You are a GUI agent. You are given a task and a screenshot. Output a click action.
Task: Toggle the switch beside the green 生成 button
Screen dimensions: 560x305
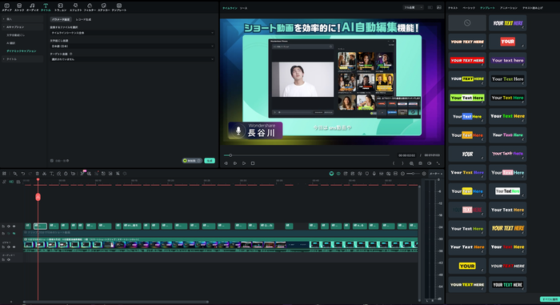pos(192,161)
